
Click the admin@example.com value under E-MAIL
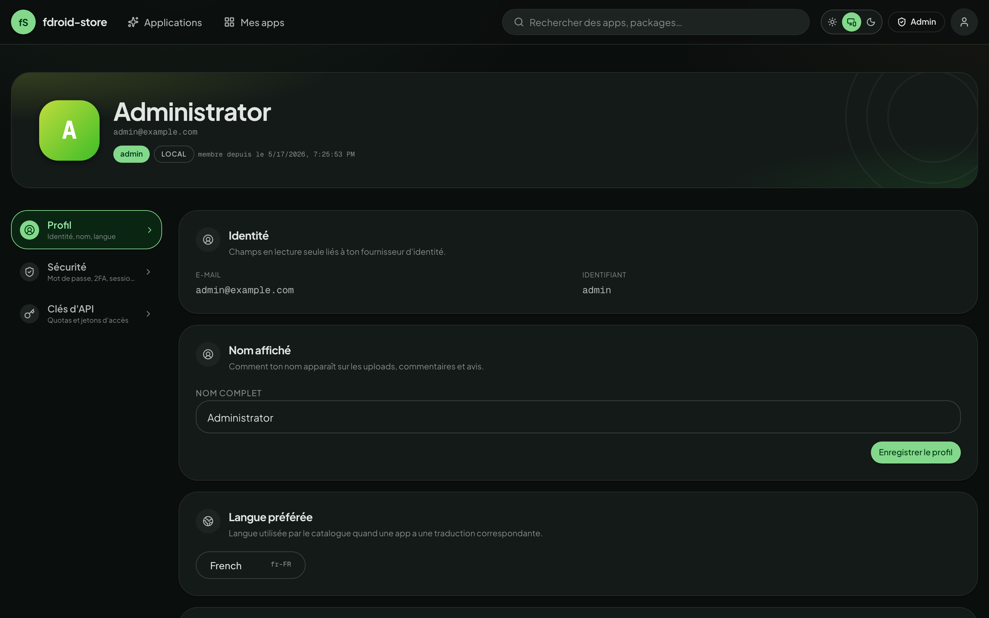click(245, 290)
